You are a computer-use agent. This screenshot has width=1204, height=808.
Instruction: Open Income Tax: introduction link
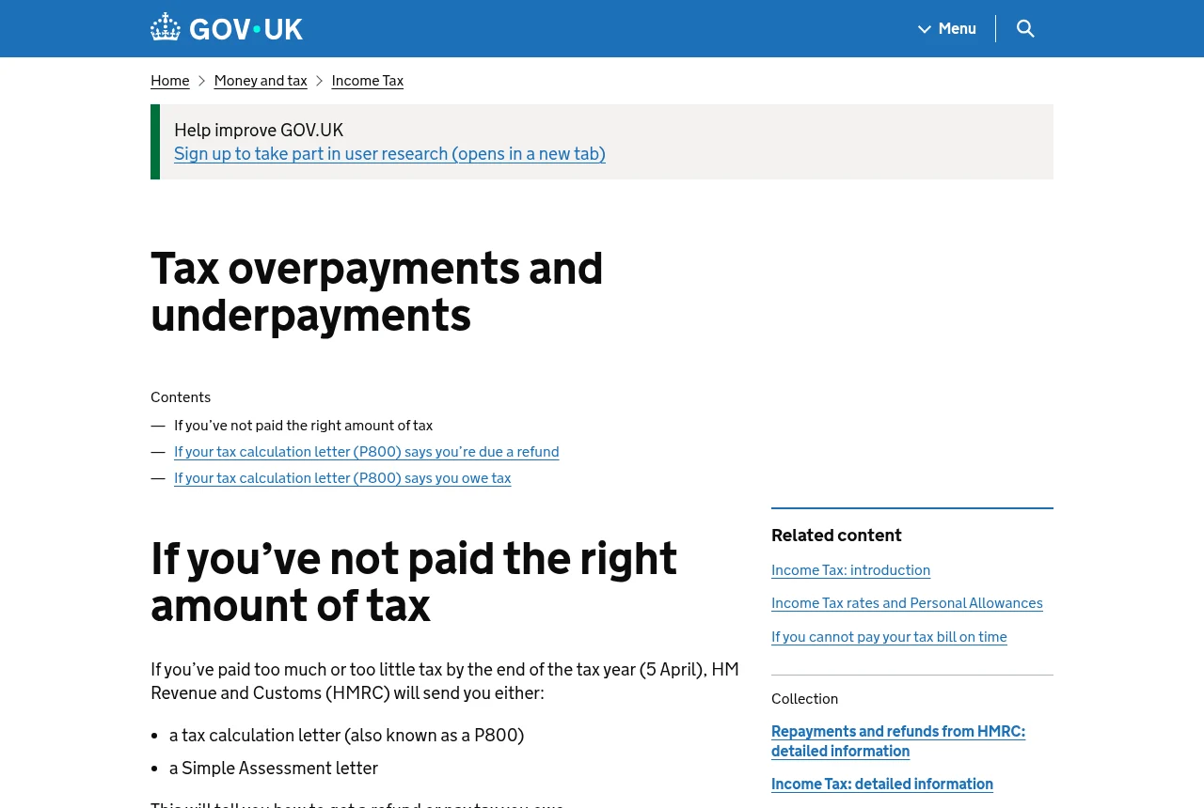850,570
